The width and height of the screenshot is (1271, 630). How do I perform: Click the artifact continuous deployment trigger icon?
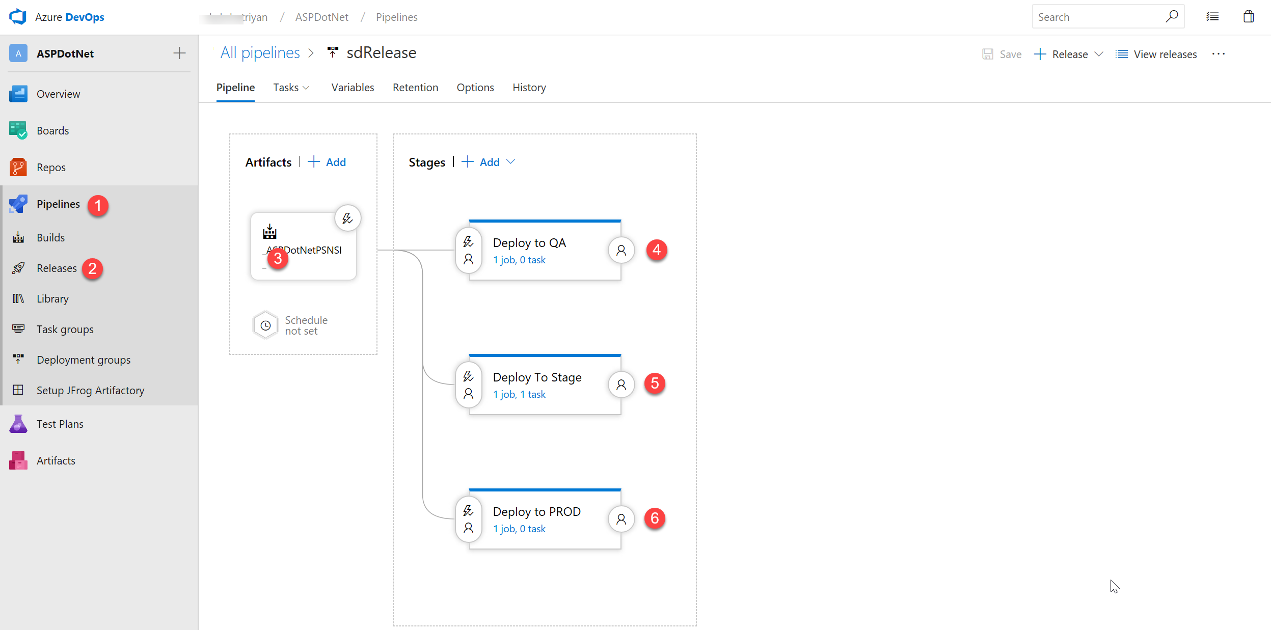[x=348, y=218]
